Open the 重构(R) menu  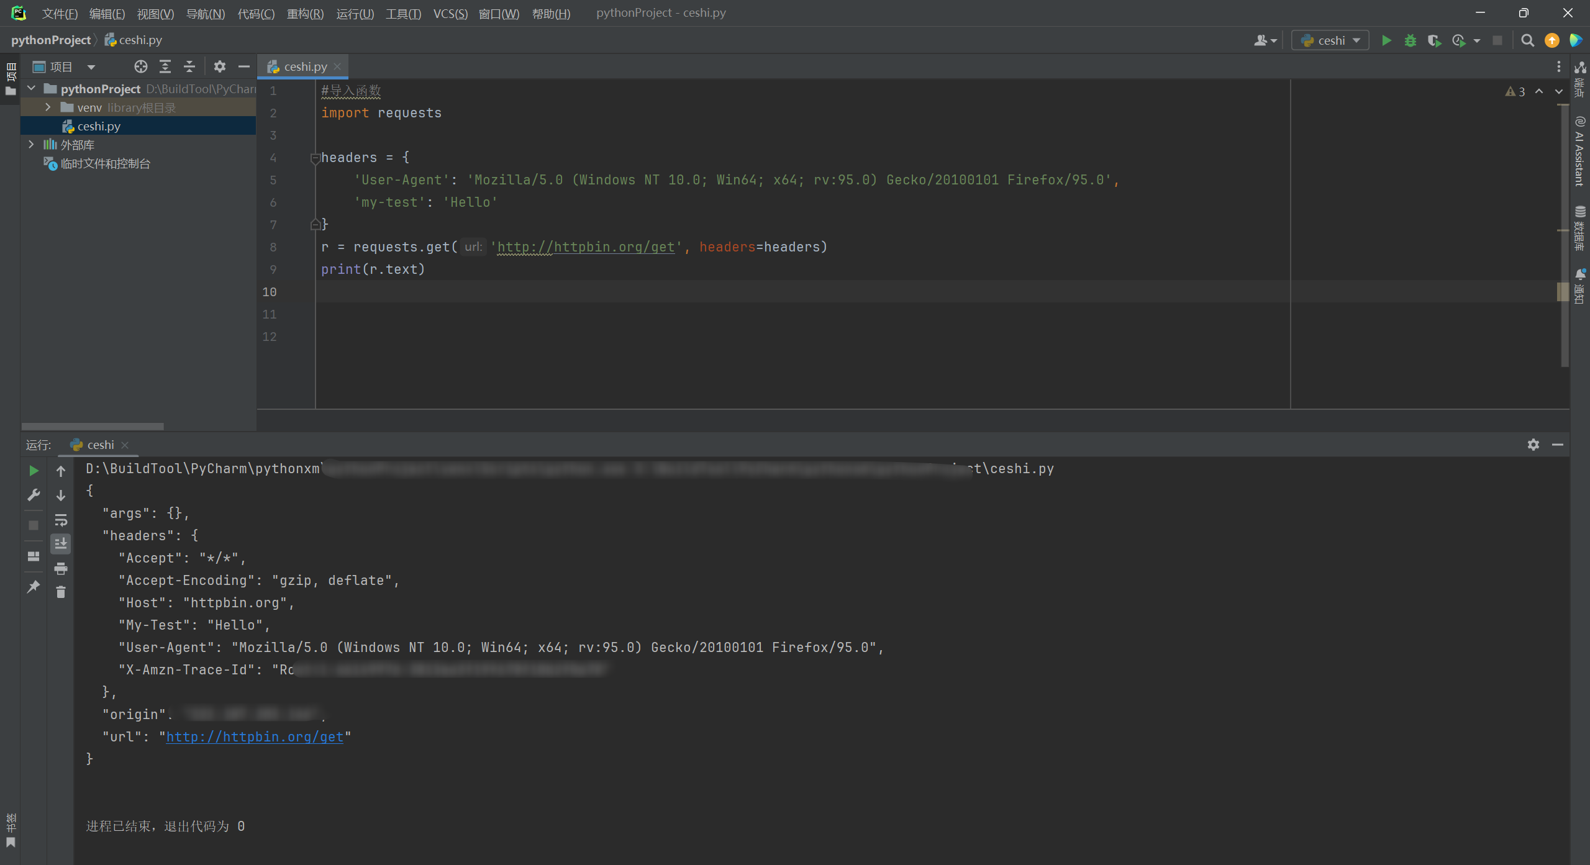tap(305, 14)
